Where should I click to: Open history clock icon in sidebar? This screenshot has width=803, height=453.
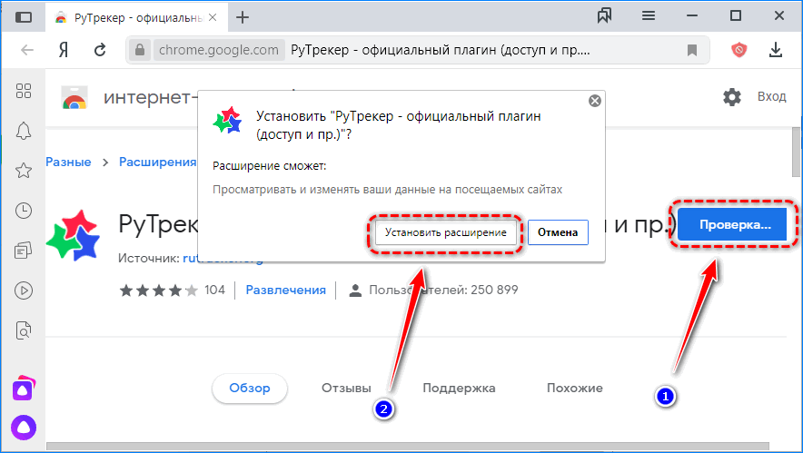click(x=24, y=211)
